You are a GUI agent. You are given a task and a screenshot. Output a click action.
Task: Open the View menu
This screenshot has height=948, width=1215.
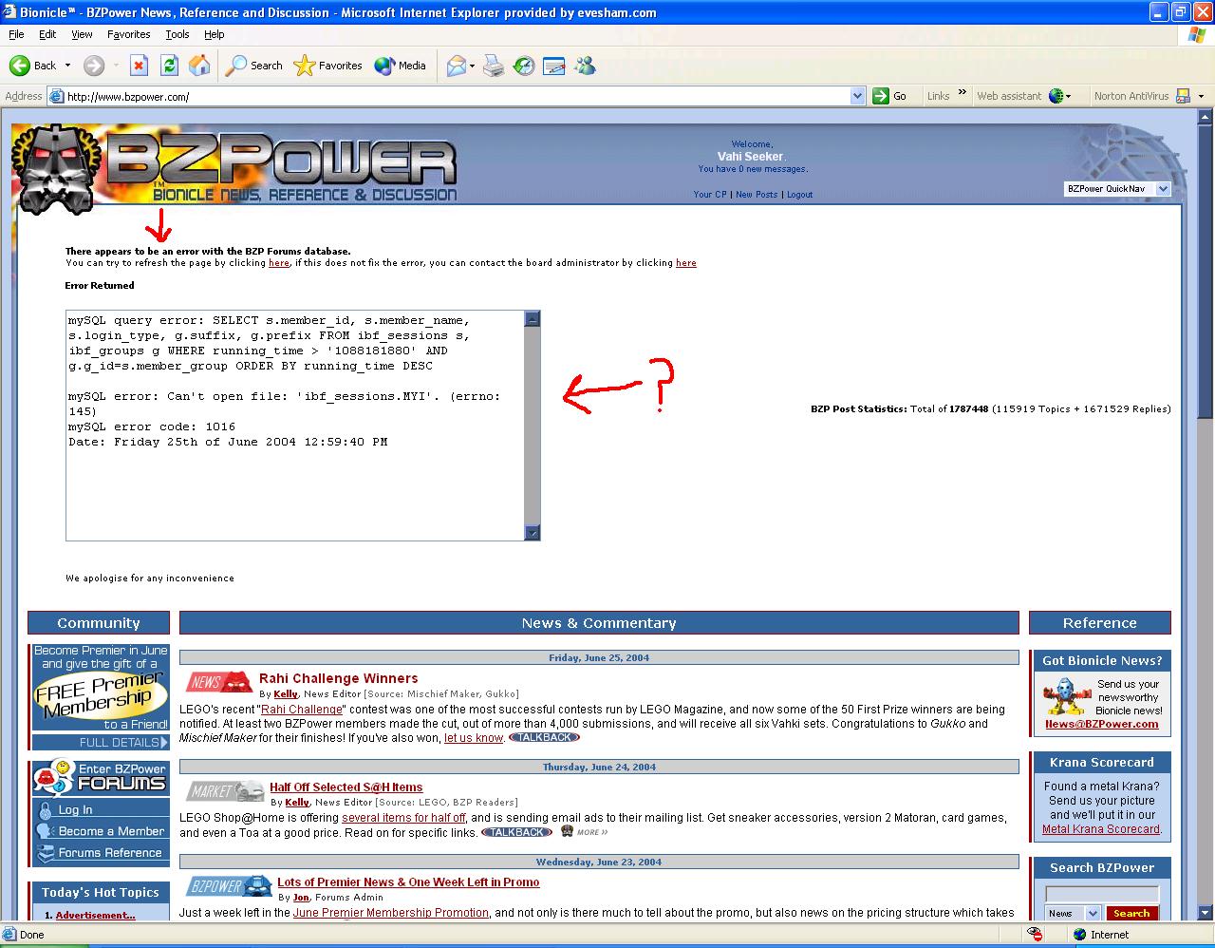click(82, 34)
